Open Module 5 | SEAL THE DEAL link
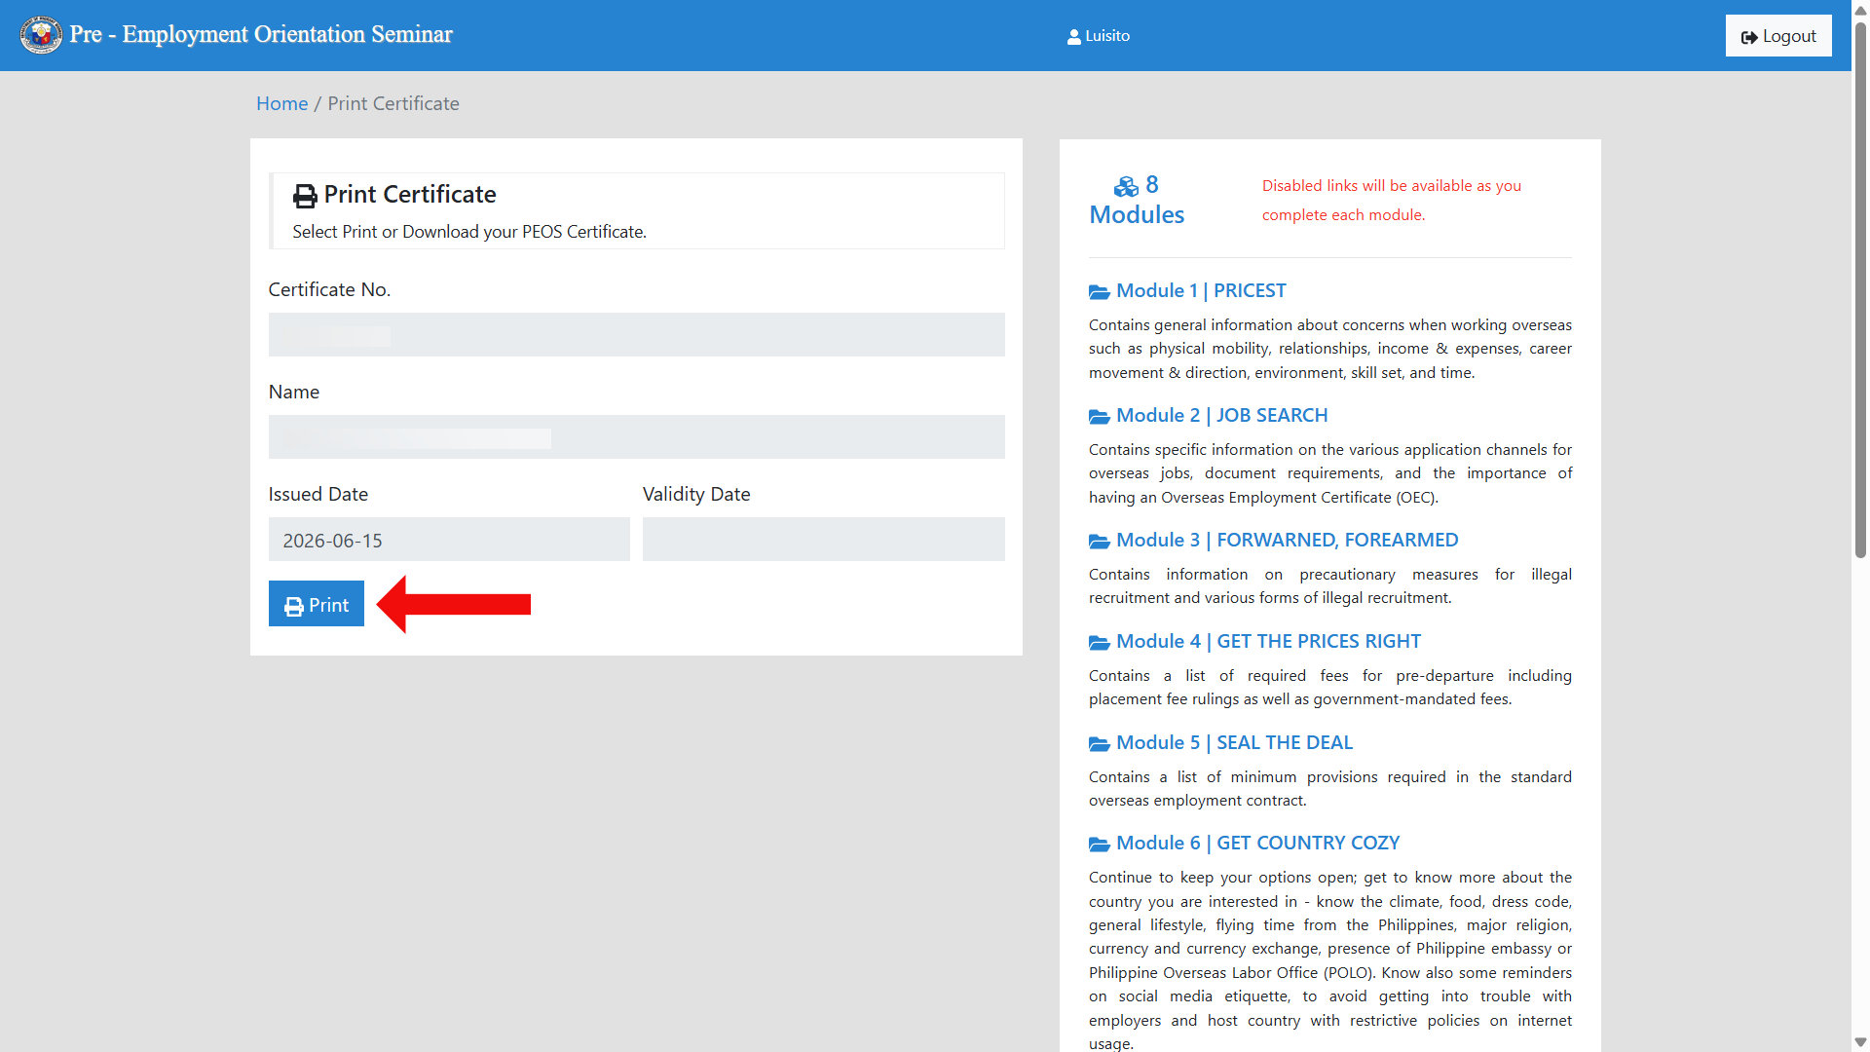1870x1052 pixels. click(1234, 742)
